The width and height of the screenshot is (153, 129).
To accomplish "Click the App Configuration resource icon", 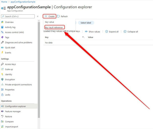I will point(4,8).
